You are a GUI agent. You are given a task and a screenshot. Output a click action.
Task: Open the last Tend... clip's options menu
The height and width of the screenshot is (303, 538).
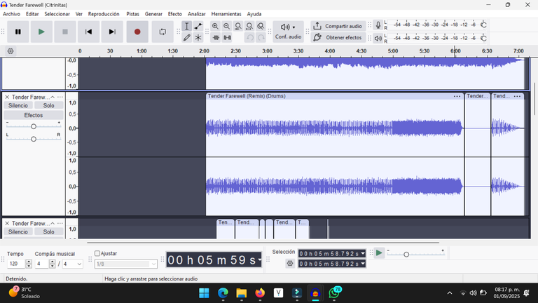point(518,96)
